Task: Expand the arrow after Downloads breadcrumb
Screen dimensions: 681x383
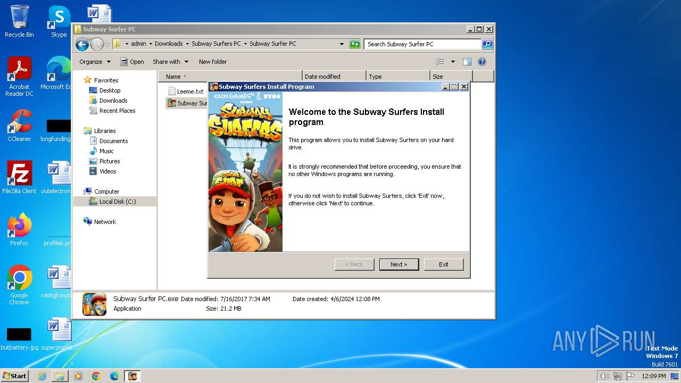Action: coord(187,44)
